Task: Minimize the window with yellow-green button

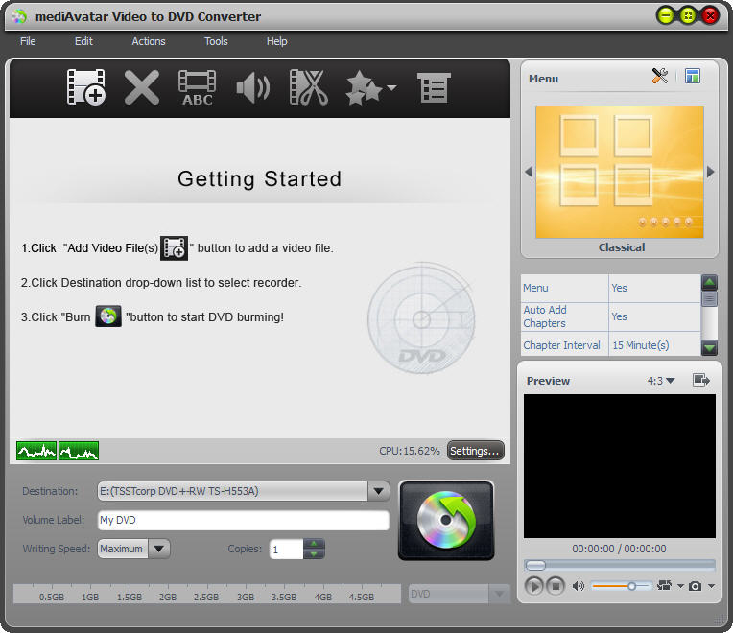Action: pyautogui.click(x=665, y=16)
